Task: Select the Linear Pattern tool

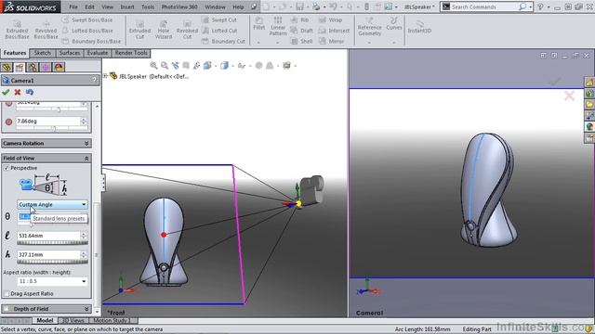Action: [278, 27]
